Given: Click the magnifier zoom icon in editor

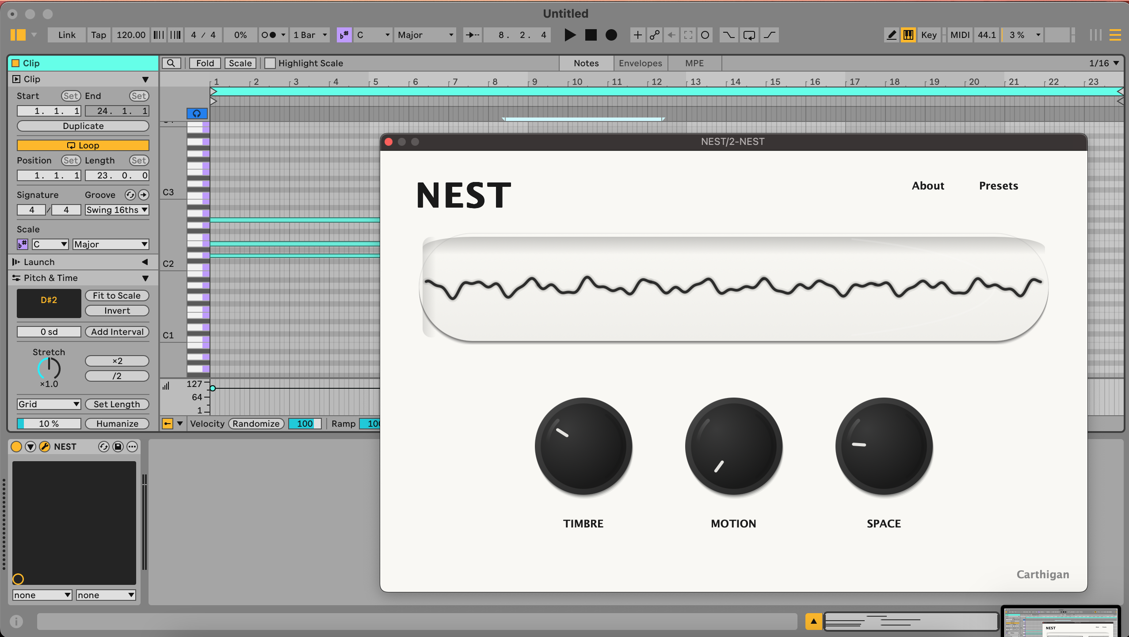Looking at the screenshot, I should [x=171, y=63].
